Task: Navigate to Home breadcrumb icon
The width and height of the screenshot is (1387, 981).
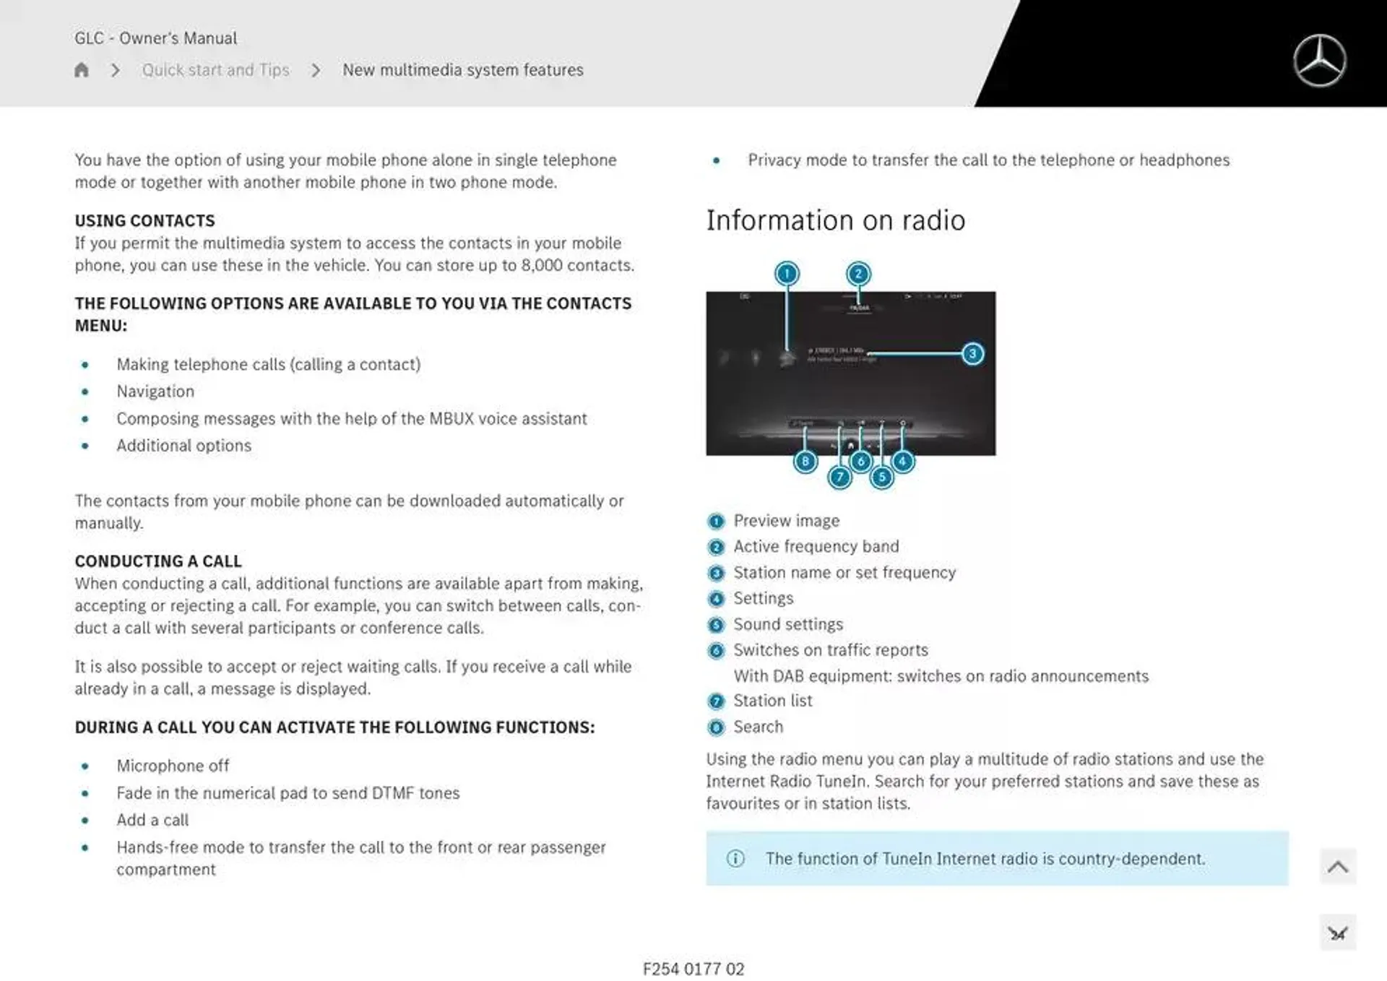Action: point(82,69)
